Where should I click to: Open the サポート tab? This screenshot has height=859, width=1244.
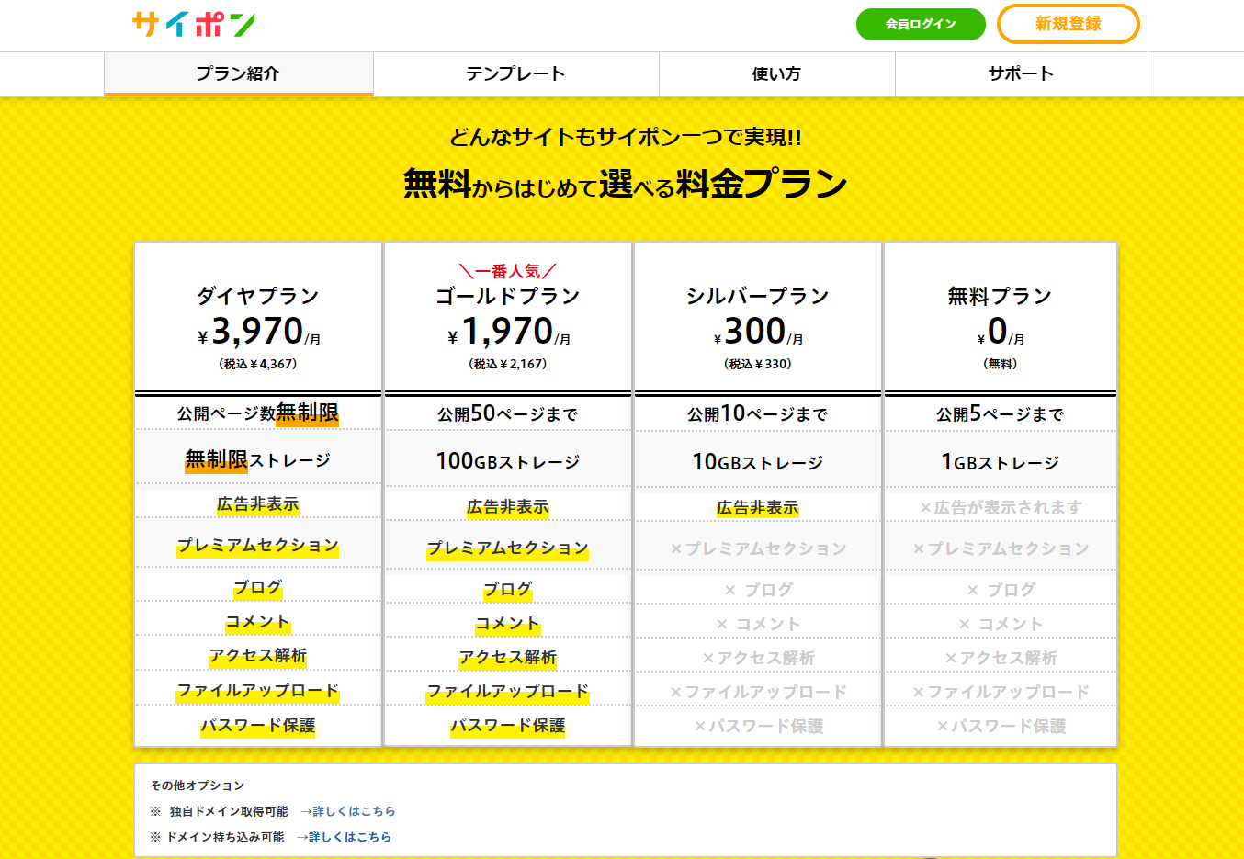click(x=1021, y=73)
